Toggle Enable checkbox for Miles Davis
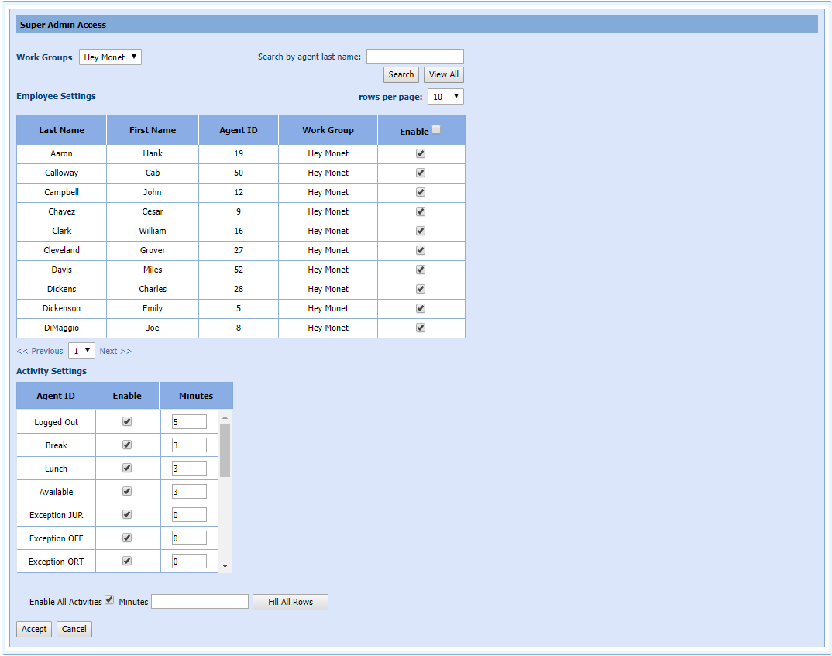This screenshot has width=832, height=656. click(421, 270)
